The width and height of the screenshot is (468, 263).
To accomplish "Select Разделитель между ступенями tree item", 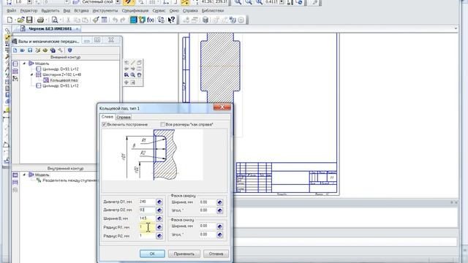I will [x=70, y=180].
